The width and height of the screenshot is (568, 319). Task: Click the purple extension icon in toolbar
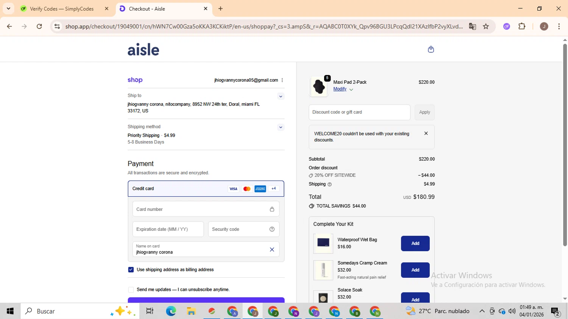click(507, 26)
